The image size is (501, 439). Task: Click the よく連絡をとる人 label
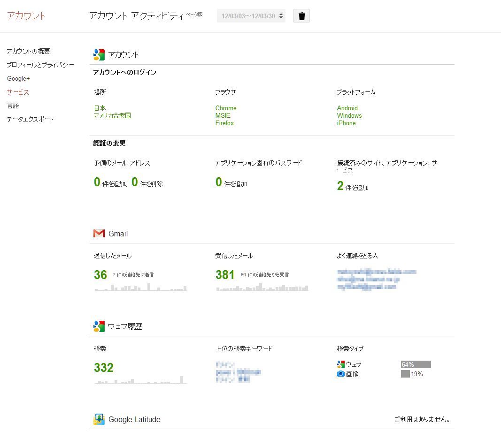(x=357, y=256)
